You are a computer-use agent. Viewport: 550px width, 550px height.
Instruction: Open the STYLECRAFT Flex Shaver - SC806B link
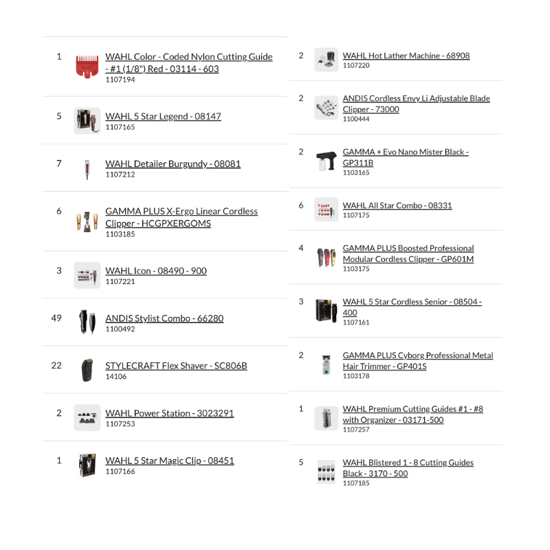(x=176, y=366)
